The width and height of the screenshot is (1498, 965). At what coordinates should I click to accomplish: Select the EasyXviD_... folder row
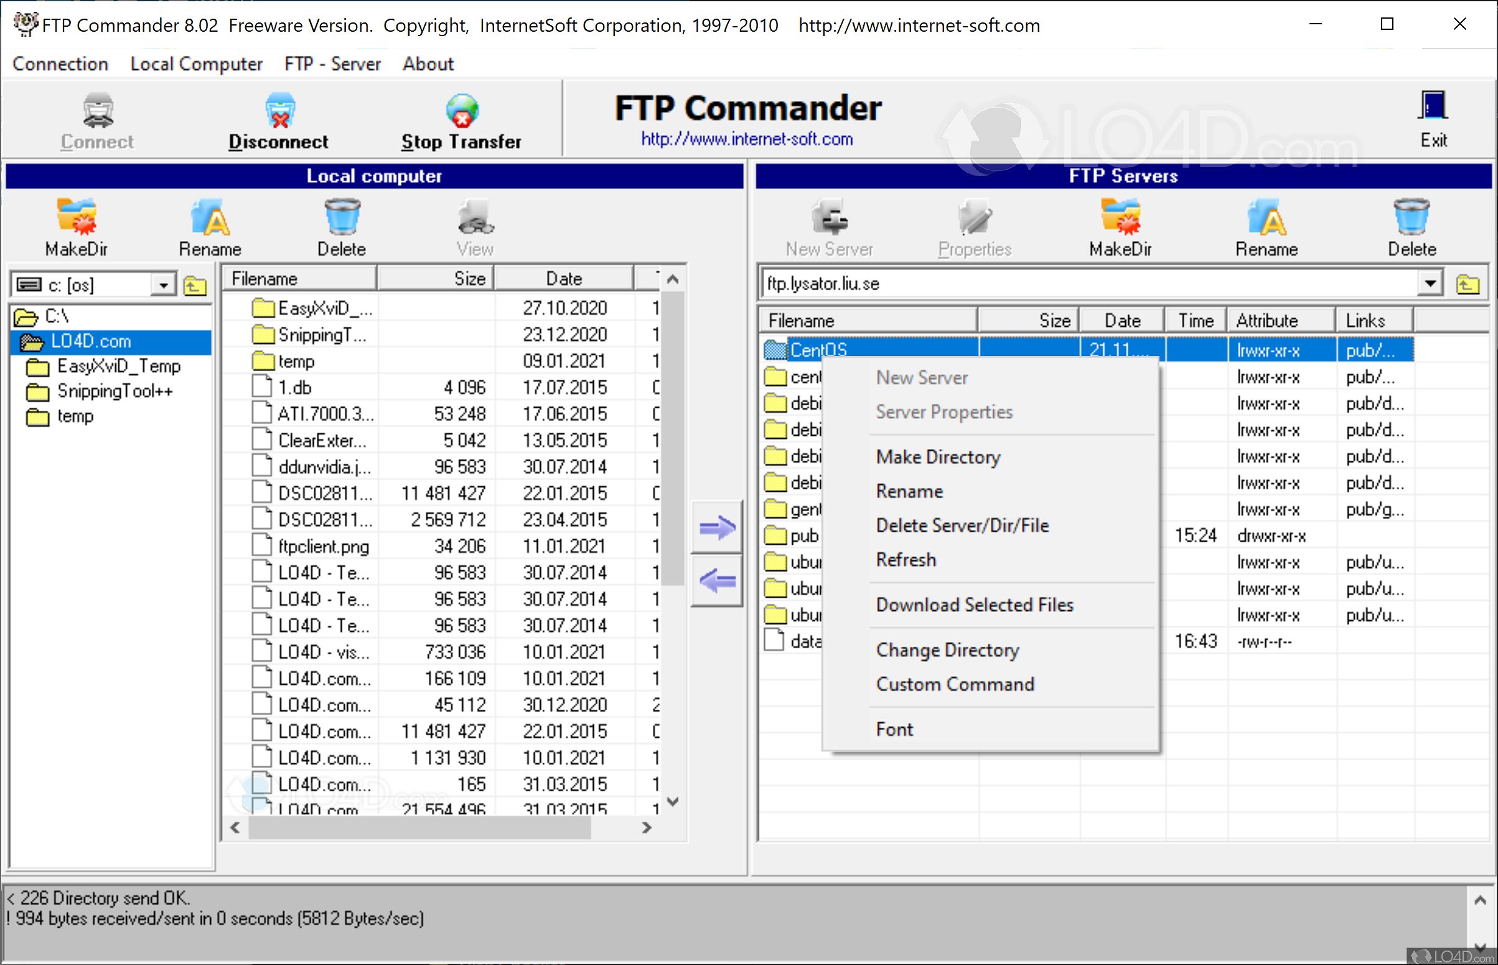(x=441, y=308)
